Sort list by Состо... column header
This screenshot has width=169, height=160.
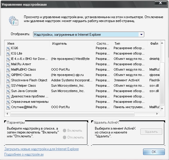103,44
